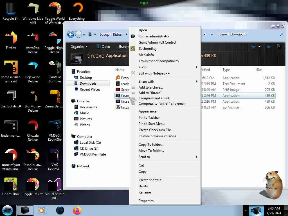Open the VM0b0t KevinSite desktop icon
This screenshot has height=216, width=288.
tap(55, 130)
